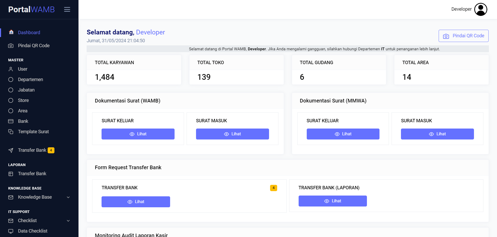View MMWA Surat Masuk with Lihat button
The height and width of the screenshot is (237, 497).
pyautogui.click(x=437, y=134)
